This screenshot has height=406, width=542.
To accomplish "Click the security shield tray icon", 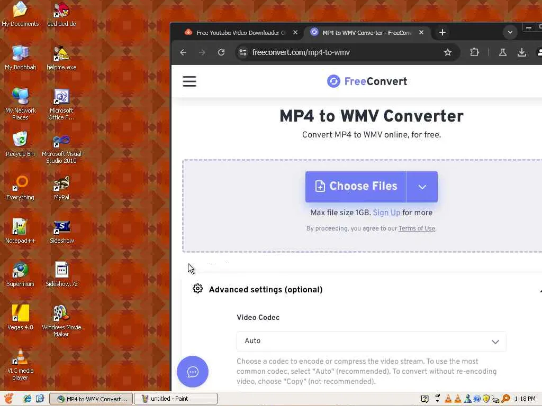I will click(486, 399).
